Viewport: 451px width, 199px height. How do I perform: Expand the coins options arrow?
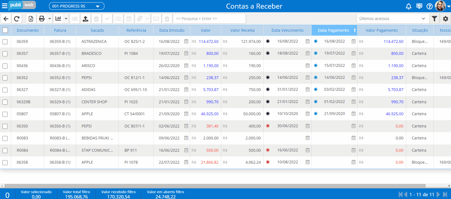pos(148,19)
